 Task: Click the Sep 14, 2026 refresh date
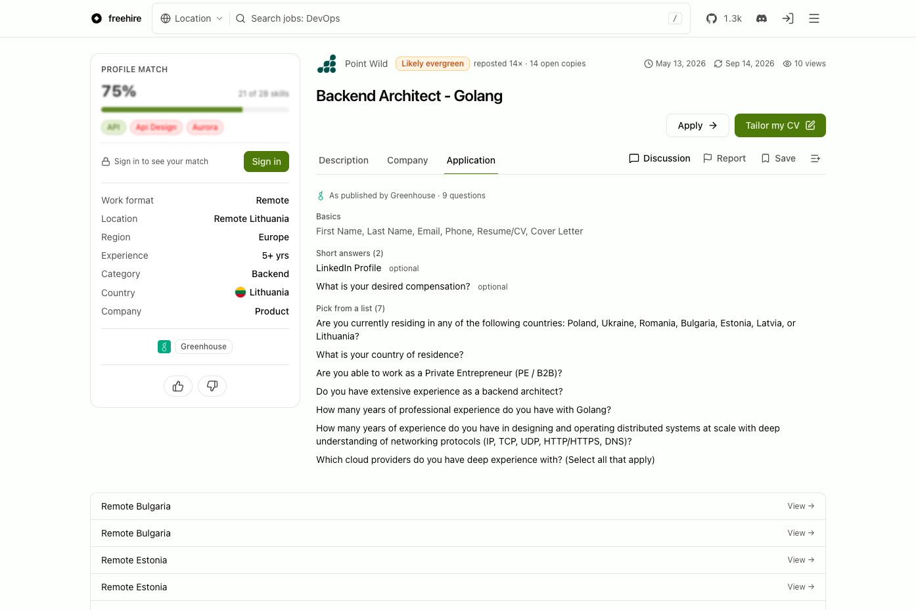click(x=744, y=64)
